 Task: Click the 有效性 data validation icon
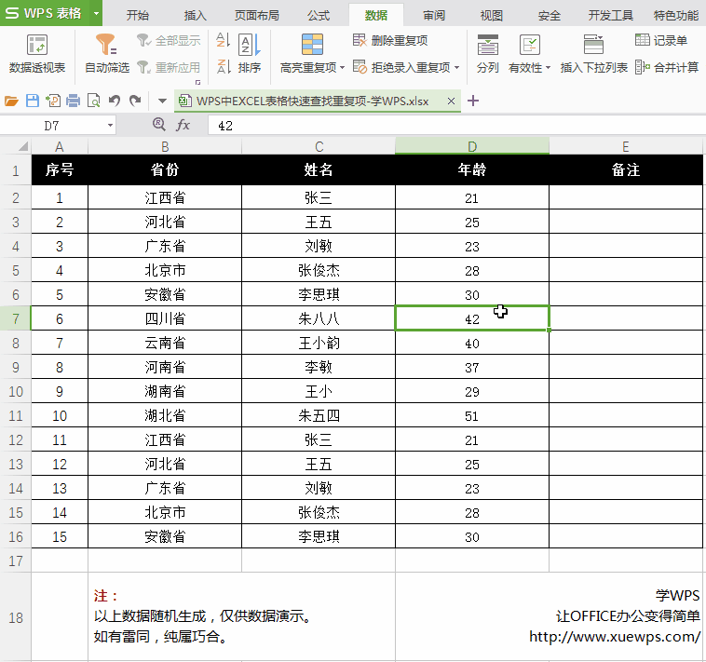(529, 45)
